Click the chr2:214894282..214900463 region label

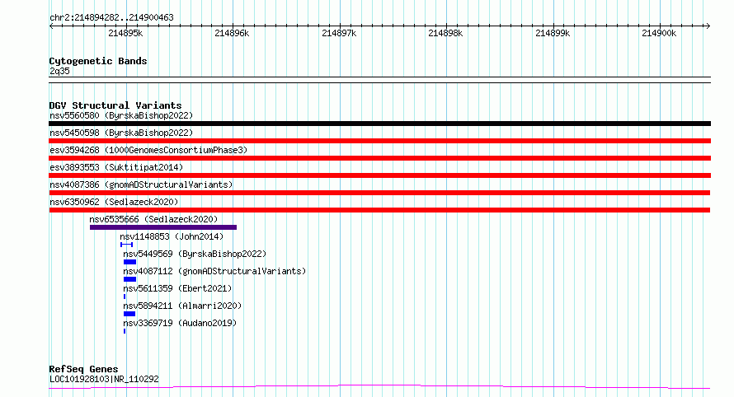coord(111,17)
